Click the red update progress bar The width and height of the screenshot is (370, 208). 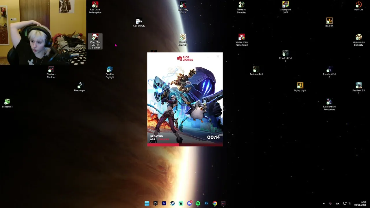click(x=185, y=145)
